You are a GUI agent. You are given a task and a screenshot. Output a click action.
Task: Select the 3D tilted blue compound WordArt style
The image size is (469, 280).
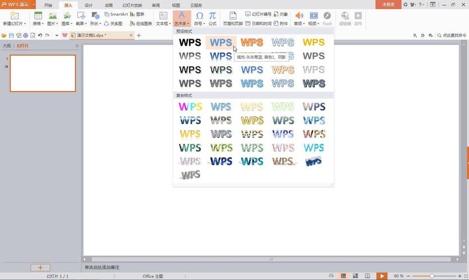(x=314, y=161)
